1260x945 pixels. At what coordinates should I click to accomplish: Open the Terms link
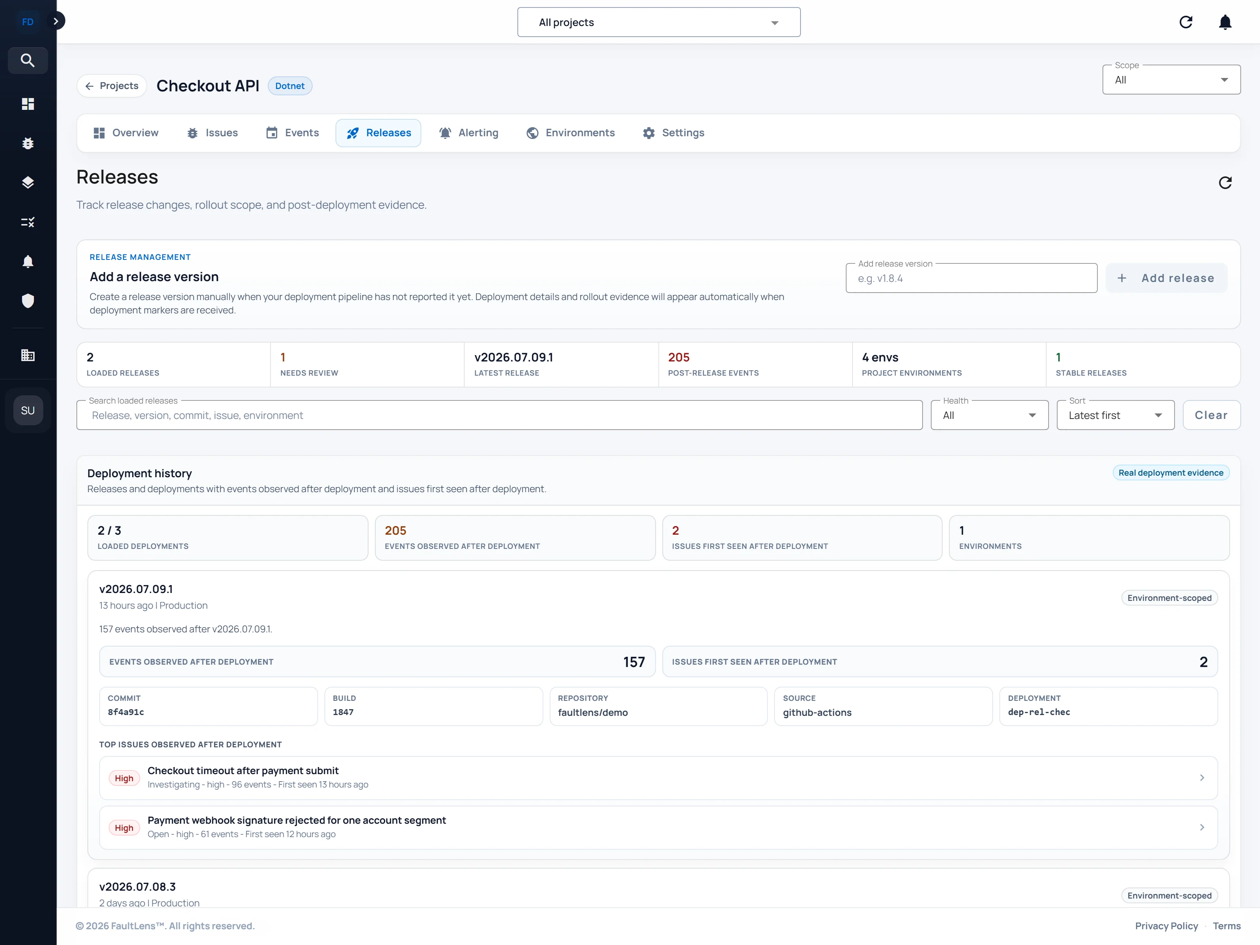(x=1227, y=926)
